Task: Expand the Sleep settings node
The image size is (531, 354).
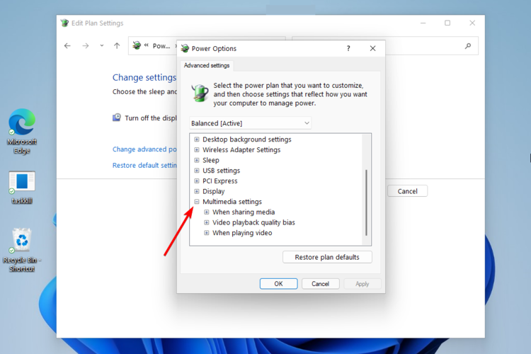Action: 197,160
